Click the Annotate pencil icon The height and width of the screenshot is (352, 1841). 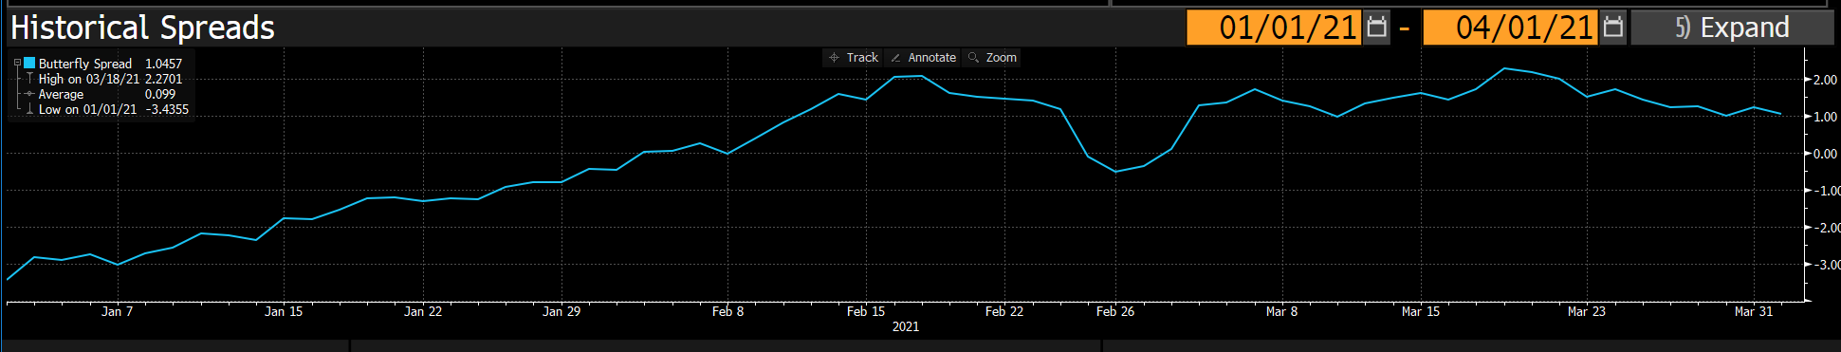[x=895, y=58]
